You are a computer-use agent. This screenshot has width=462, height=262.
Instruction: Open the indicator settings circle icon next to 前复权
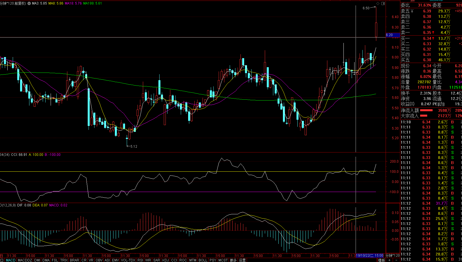pyautogui.click(x=29, y=3)
